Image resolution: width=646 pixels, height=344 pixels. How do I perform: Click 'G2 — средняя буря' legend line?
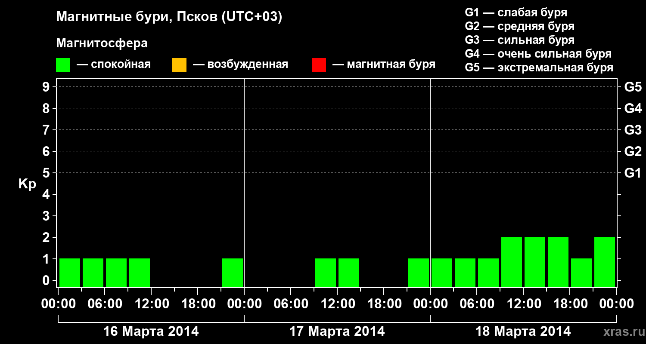(x=520, y=26)
